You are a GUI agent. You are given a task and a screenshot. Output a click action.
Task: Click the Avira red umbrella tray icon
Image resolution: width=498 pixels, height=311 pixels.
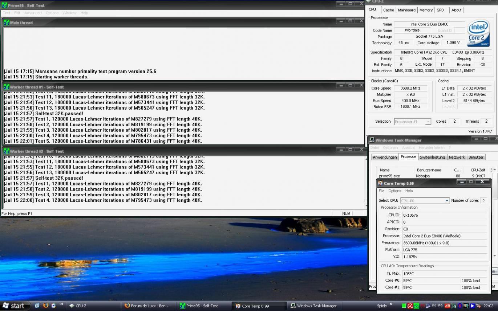point(410,306)
